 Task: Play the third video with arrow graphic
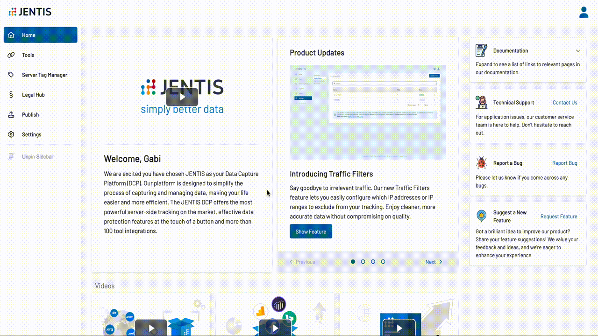(x=399, y=328)
